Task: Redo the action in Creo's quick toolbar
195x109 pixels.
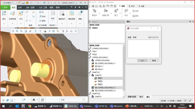Action: point(38,3)
